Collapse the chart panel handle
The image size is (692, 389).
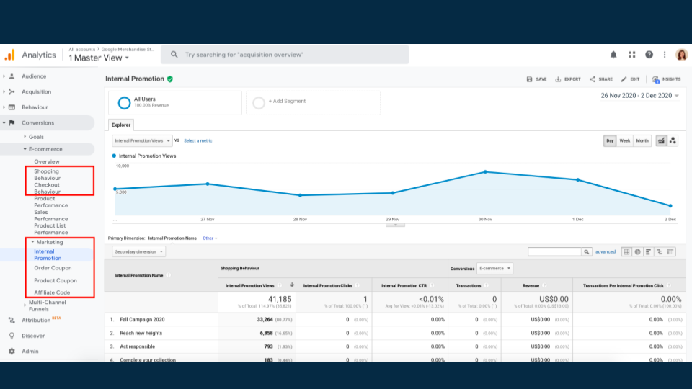396,225
